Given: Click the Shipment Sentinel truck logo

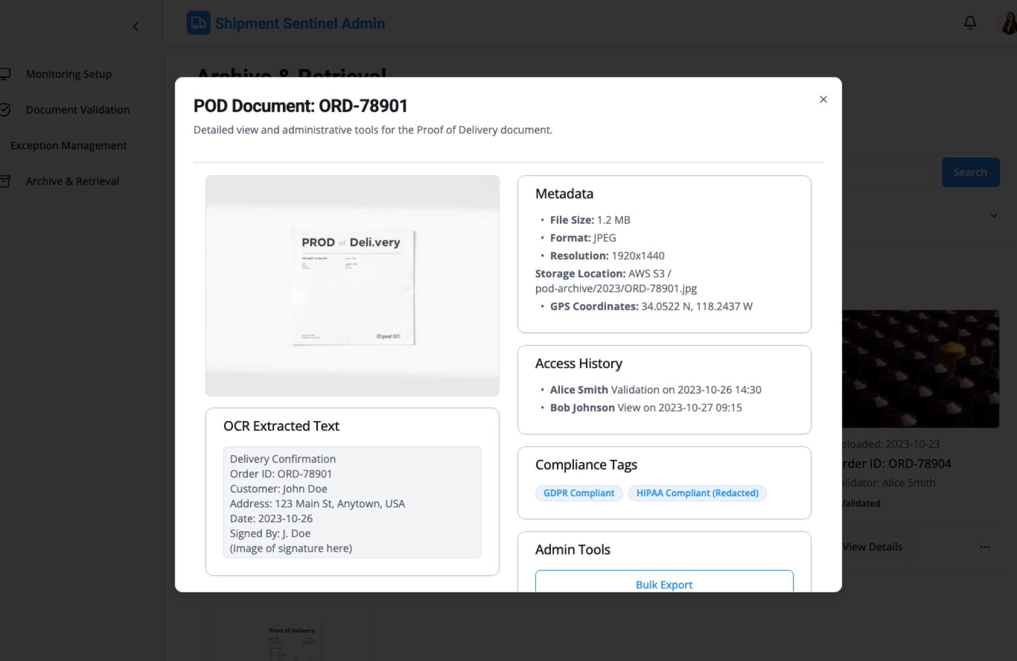Looking at the screenshot, I should click(199, 23).
